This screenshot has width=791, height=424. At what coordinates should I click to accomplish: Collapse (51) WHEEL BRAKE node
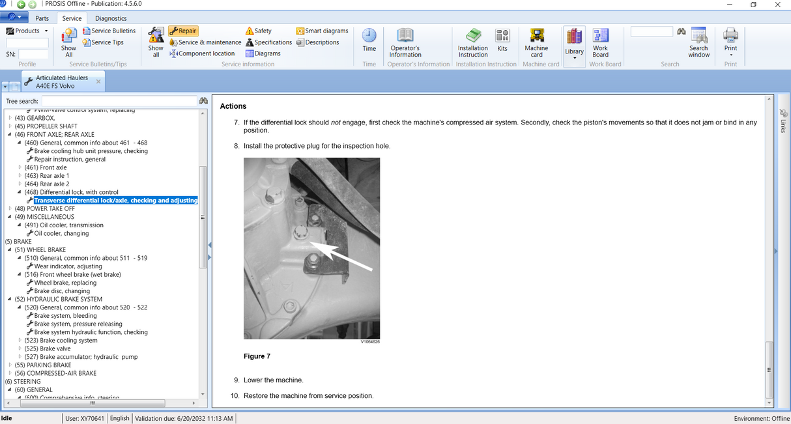coord(10,249)
